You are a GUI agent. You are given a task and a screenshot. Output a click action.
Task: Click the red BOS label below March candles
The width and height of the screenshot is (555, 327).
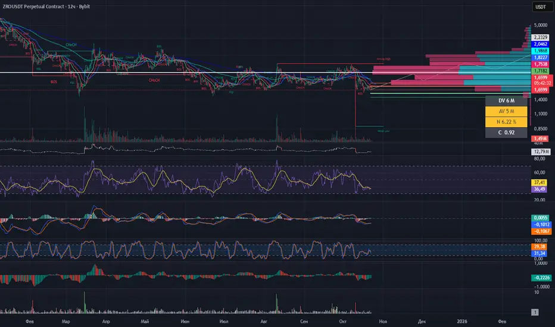[54, 81]
